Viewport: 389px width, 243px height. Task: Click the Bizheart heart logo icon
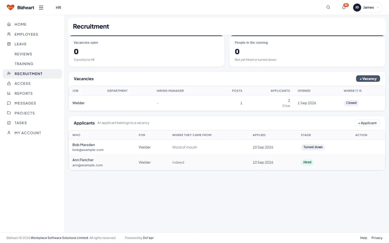pyautogui.click(x=10, y=8)
